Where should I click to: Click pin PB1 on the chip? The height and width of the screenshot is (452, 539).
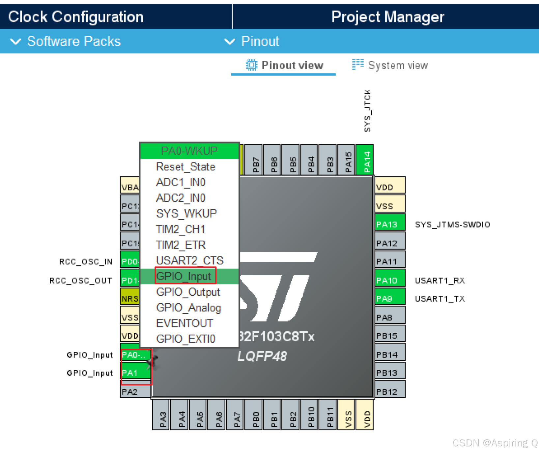pyautogui.click(x=272, y=415)
